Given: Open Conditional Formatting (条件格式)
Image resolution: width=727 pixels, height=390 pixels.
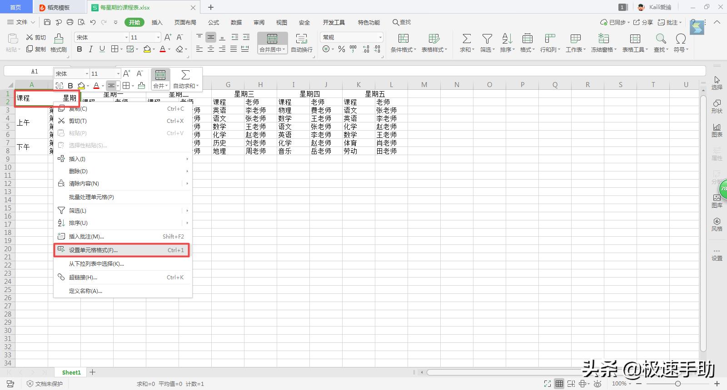Looking at the screenshot, I should point(403,43).
